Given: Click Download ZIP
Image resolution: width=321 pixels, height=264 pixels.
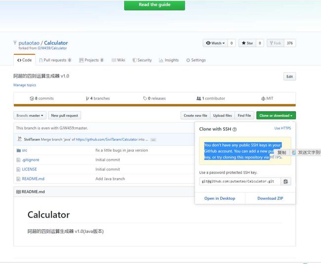Looking at the screenshot, I should 270,198.
